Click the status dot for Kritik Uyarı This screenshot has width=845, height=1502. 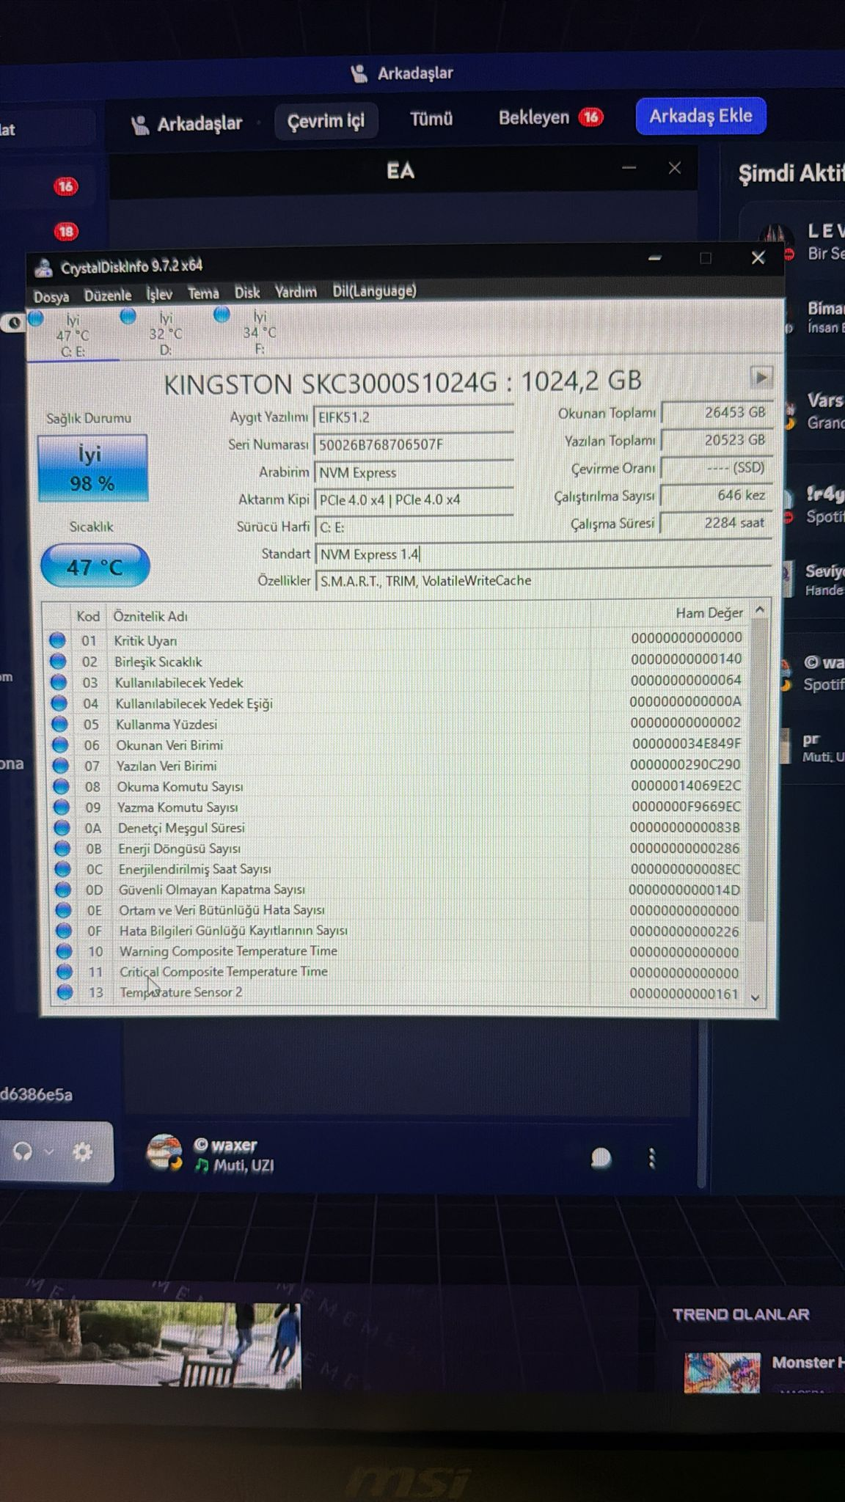click(57, 640)
